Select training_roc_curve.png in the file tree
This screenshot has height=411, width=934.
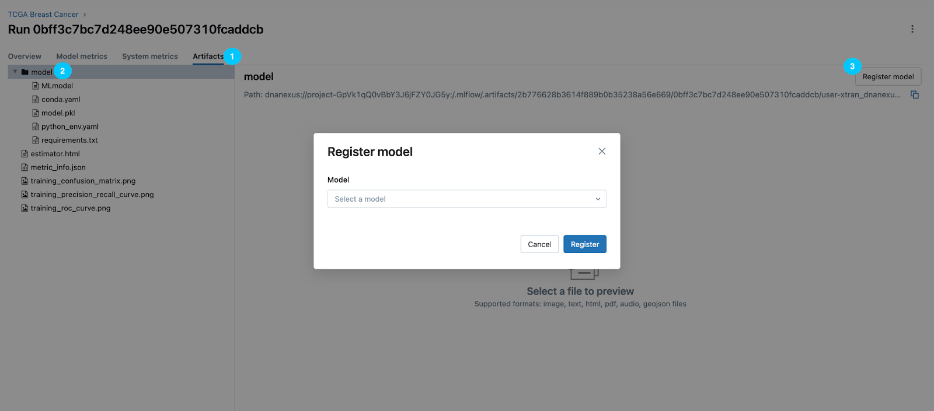tap(71, 208)
